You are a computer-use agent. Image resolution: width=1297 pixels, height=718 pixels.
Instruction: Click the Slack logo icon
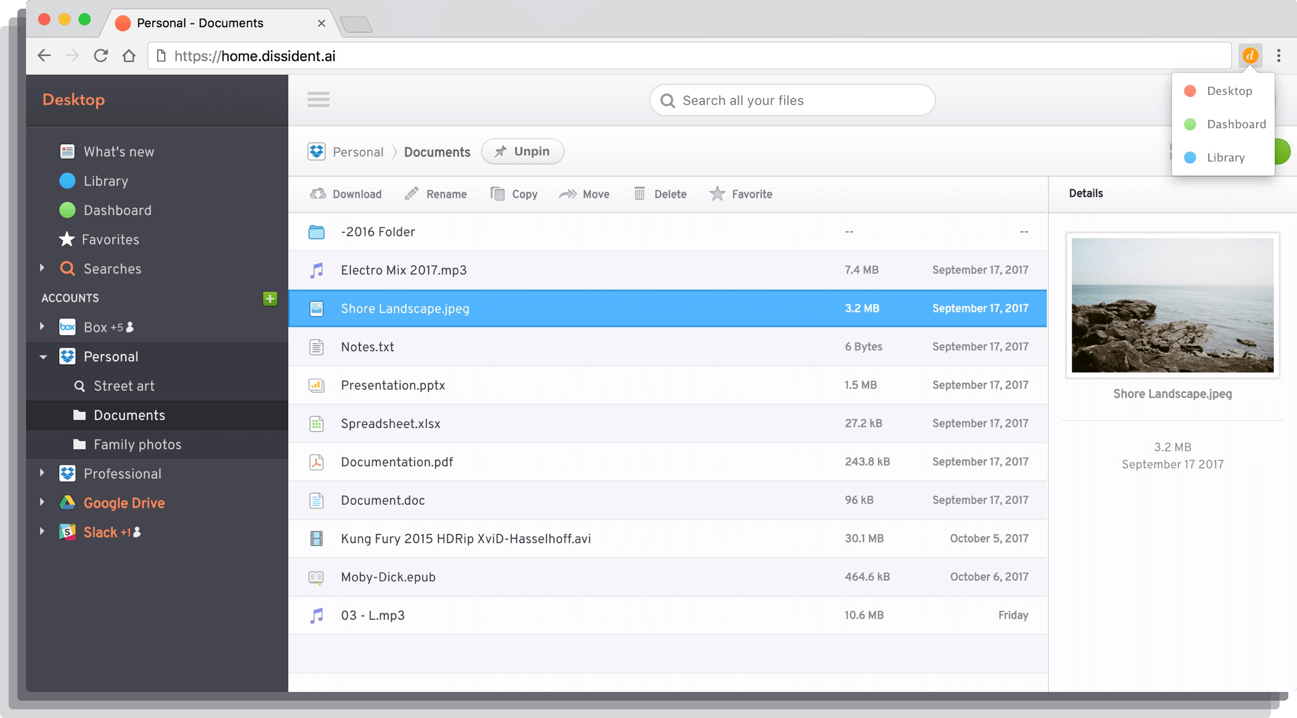(67, 532)
